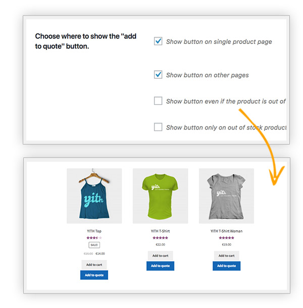The width and height of the screenshot is (303, 308).
Task: Click the YITH T-Shirt Woman product title
Action: click(x=226, y=231)
